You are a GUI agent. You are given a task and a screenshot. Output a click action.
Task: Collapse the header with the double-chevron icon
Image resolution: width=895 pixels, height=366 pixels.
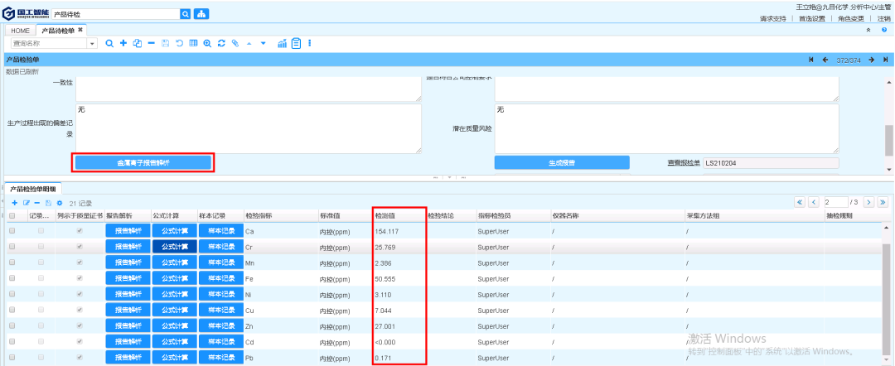(x=868, y=30)
